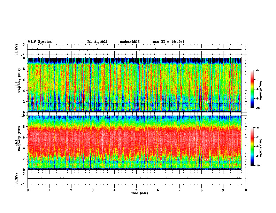Click inside the ch.1 spectrogram panel
Screen dimensions: 276x213
(135, 85)
